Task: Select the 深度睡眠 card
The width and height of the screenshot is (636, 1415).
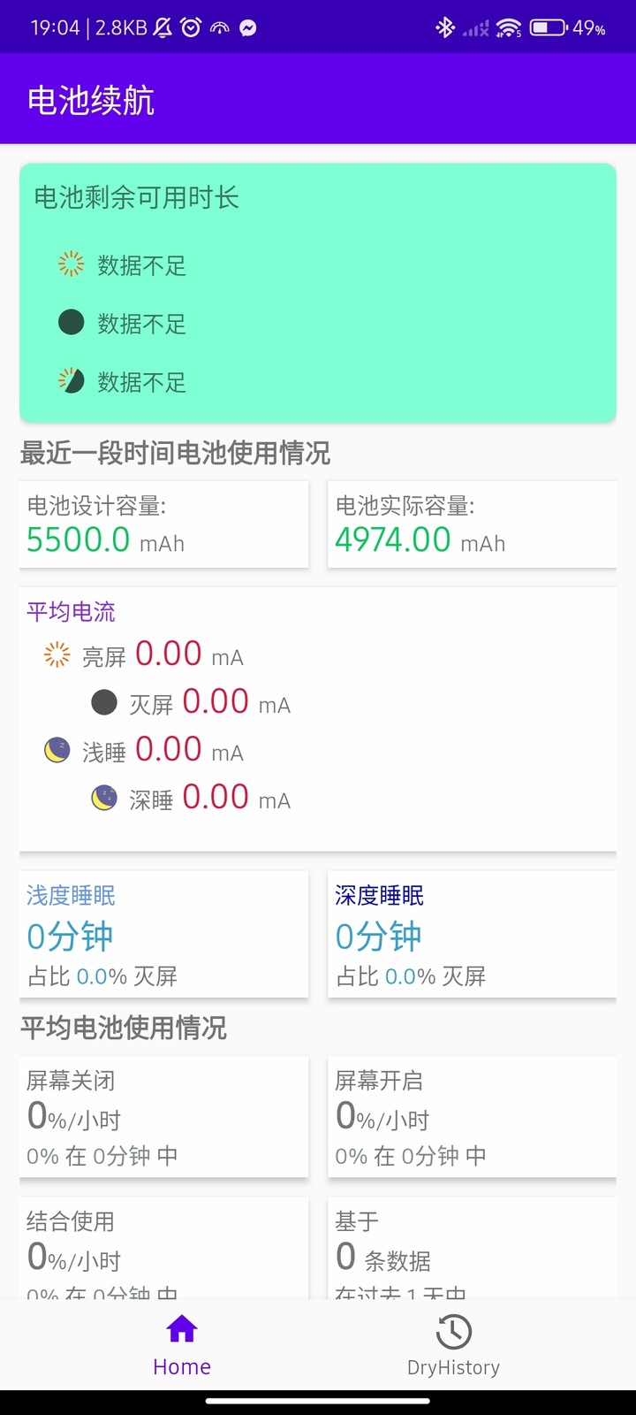Action: 472,934
